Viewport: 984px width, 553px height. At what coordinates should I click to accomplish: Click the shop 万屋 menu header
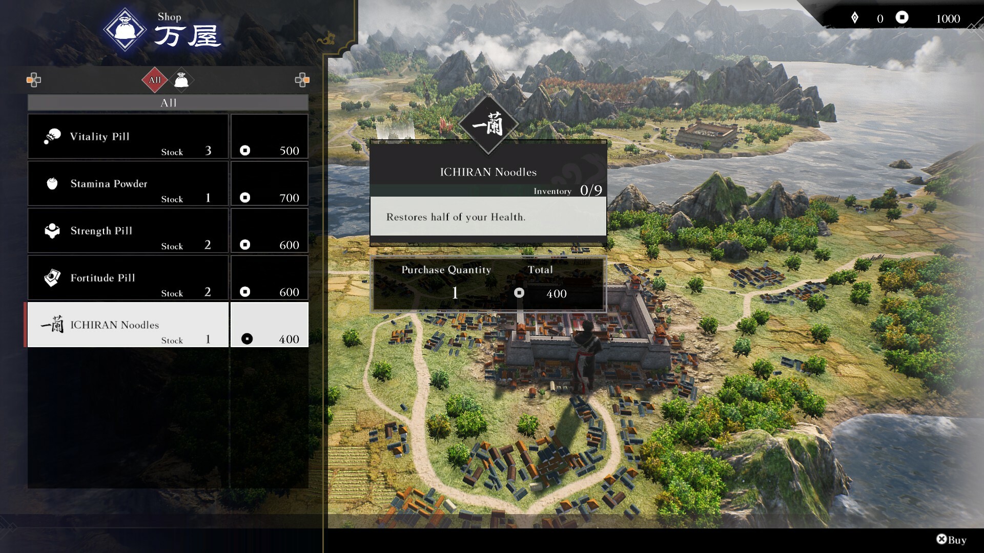click(x=171, y=27)
